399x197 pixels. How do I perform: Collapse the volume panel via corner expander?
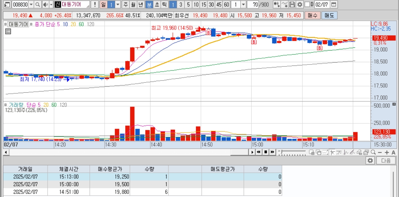395,104
